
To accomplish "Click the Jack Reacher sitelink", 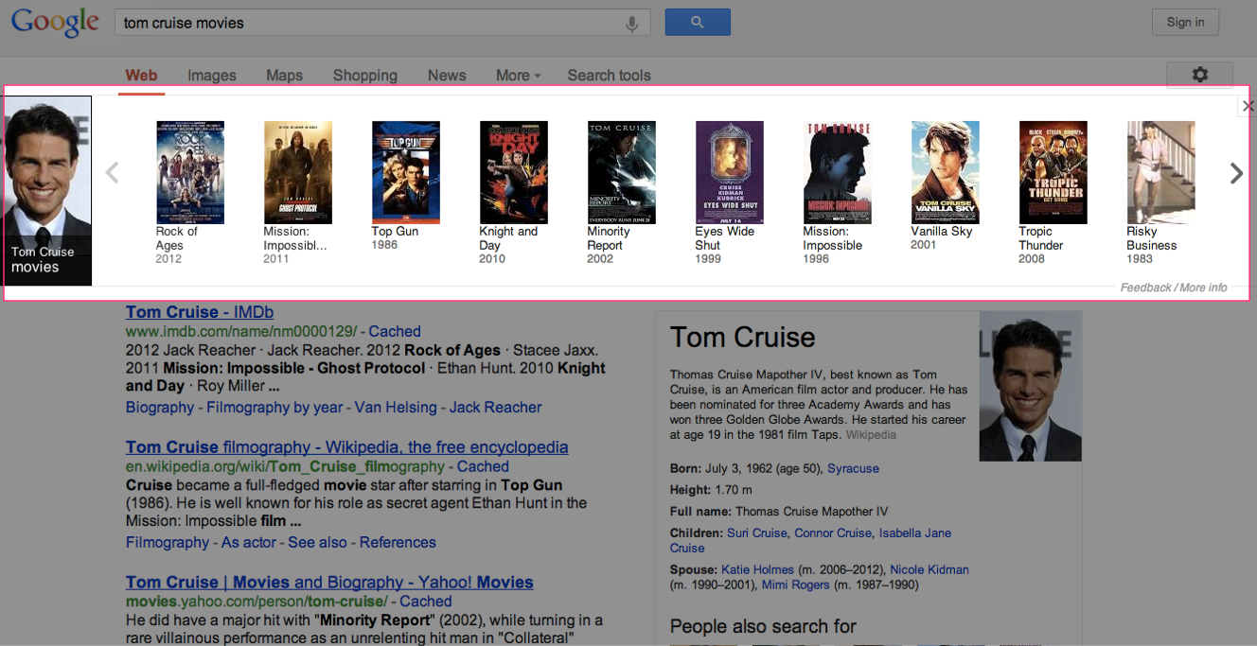I will click(x=495, y=408).
